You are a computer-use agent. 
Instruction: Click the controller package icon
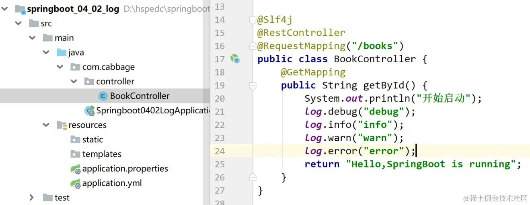tap(89, 81)
